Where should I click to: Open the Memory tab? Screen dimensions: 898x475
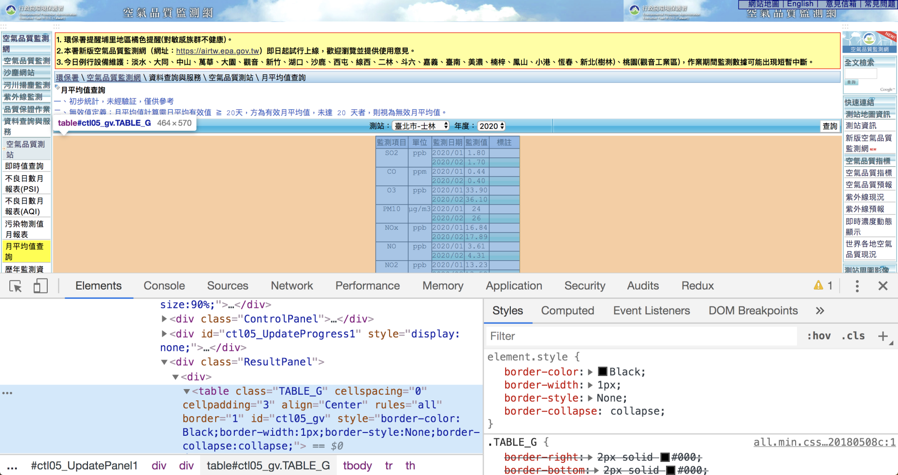click(443, 286)
